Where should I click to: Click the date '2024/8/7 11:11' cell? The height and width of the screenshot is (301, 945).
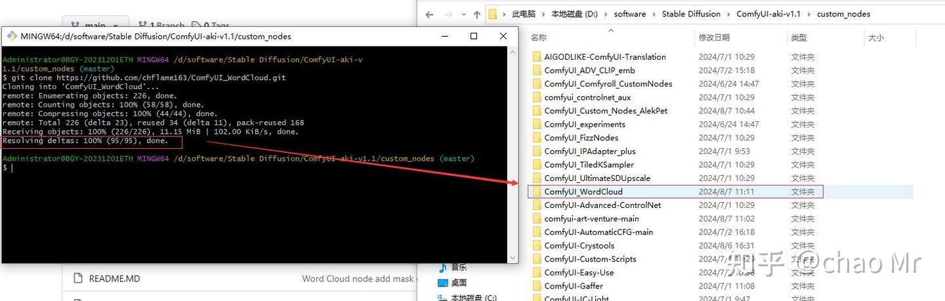point(726,191)
